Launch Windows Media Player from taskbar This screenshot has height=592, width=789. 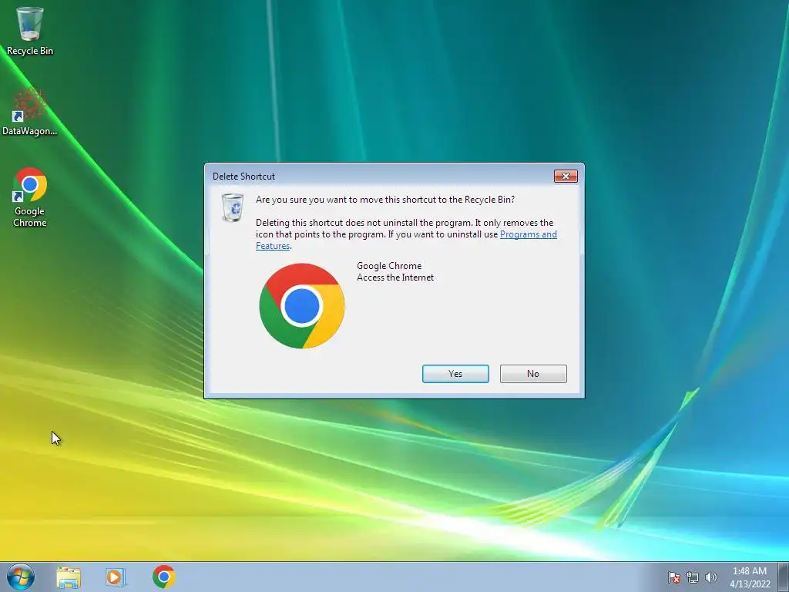[116, 577]
